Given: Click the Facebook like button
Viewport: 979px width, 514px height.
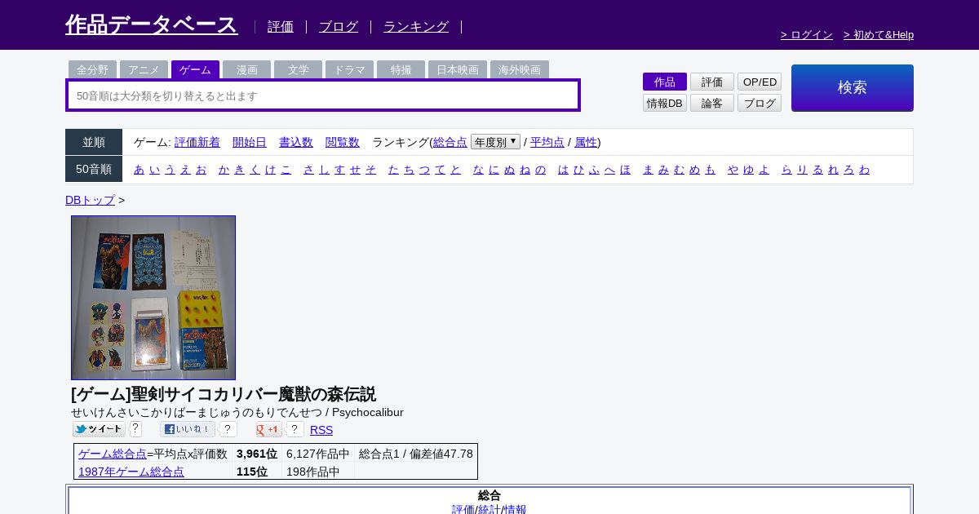Looking at the screenshot, I should point(188,429).
